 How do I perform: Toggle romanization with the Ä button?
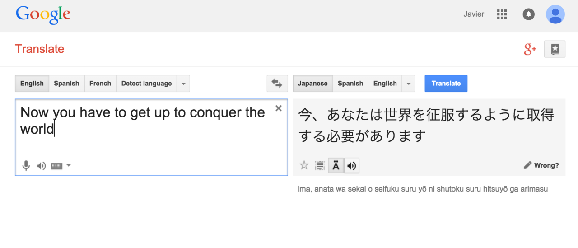[x=336, y=166]
